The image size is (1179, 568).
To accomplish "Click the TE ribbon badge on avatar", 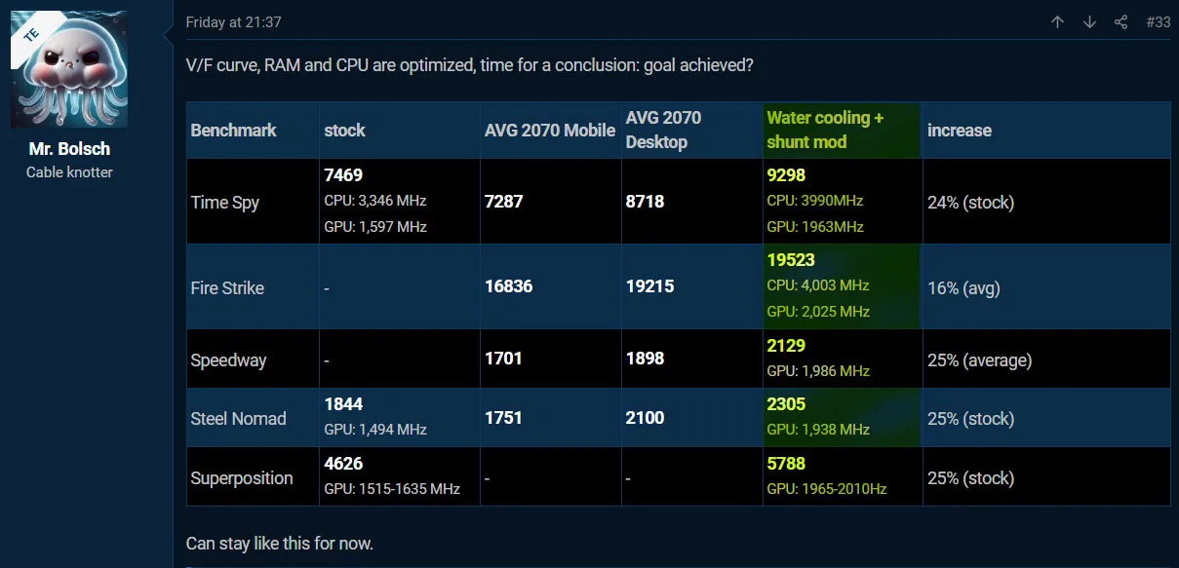I will pyautogui.click(x=30, y=33).
